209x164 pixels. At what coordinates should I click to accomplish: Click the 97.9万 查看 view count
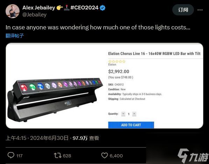pyautogui.click(x=86, y=138)
